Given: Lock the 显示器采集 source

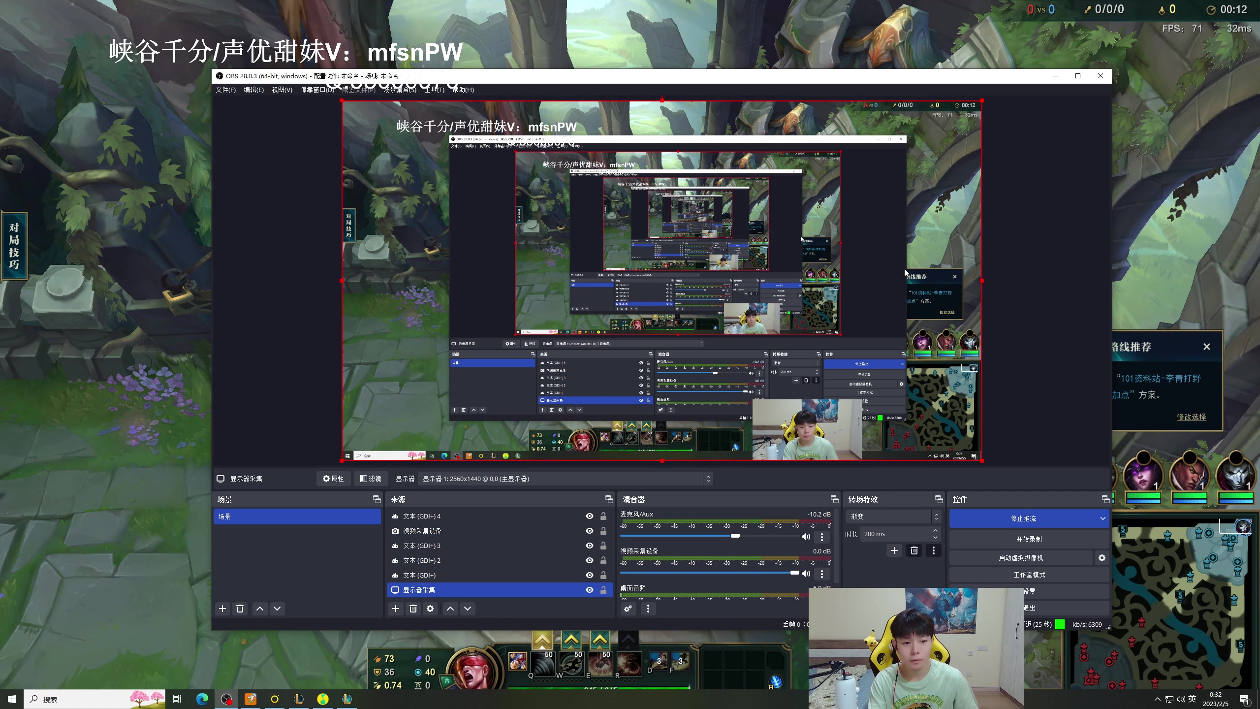Looking at the screenshot, I should click(603, 590).
